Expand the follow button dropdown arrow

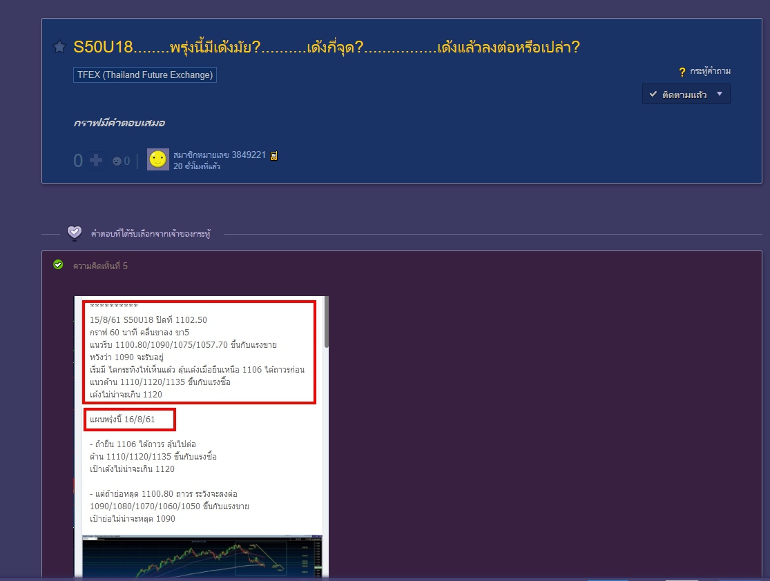(720, 94)
